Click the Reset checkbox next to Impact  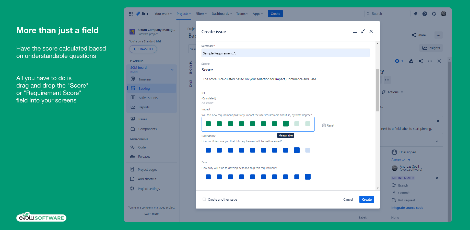[x=324, y=125]
